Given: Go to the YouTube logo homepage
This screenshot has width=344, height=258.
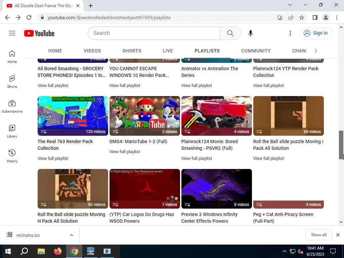Looking at the screenshot, I should (x=39, y=33).
